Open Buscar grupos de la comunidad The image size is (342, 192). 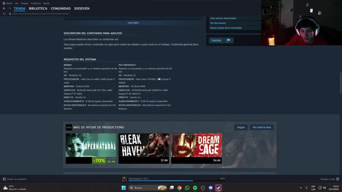coord(226,28)
